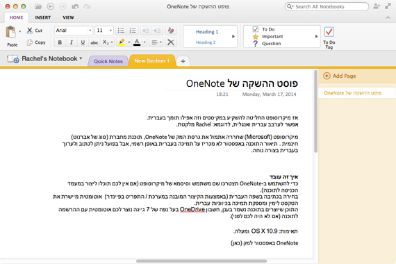Image resolution: width=396 pixels, height=264 pixels.
Task: Apply bold formatting
Action: pyautogui.click(x=60, y=42)
